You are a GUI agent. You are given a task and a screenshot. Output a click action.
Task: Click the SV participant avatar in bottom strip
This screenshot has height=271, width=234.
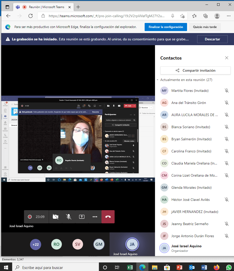click(78, 245)
